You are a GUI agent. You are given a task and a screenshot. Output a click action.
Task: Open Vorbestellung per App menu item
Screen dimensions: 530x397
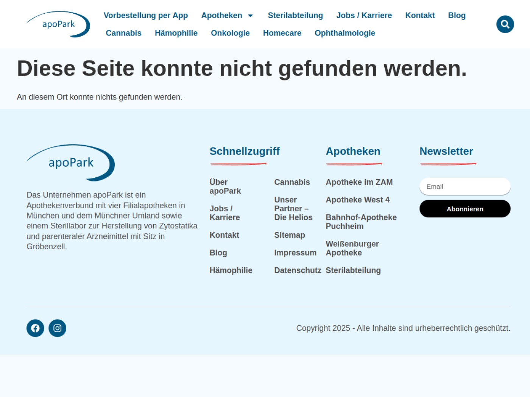146,16
